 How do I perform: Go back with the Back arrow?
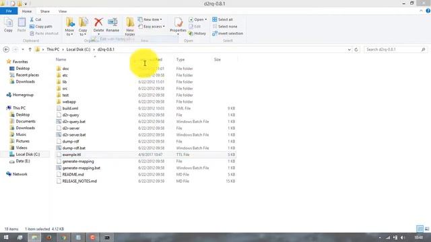(x=6, y=49)
